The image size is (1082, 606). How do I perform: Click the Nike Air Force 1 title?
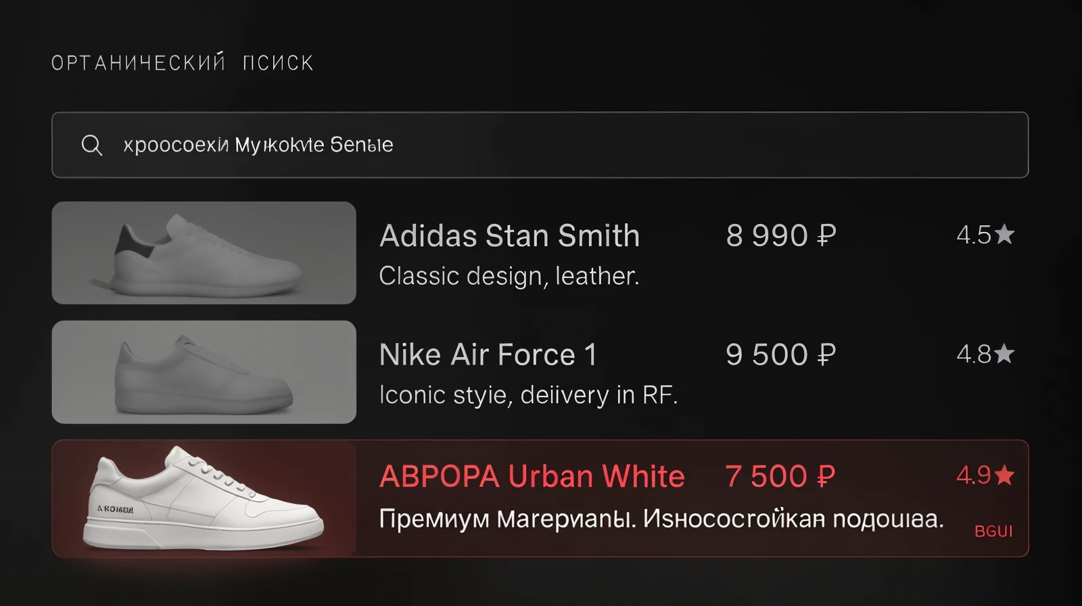pos(488,355)
